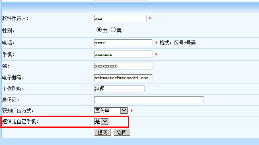Click the QQ label
The height and width of the screenshot is (145, 259).
[6, 66]
